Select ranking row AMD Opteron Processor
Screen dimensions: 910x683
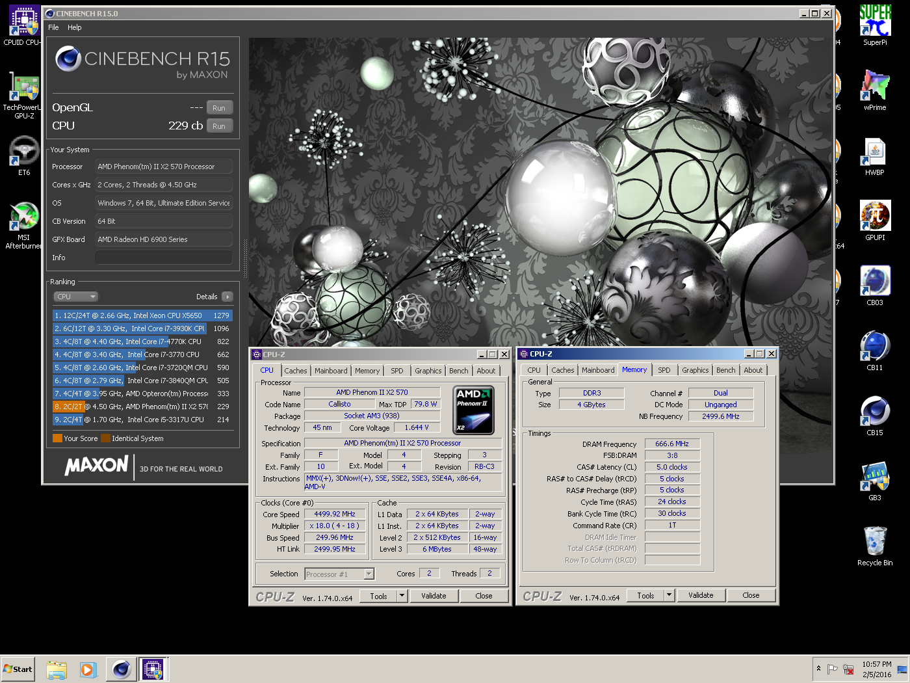coord(142,394)
